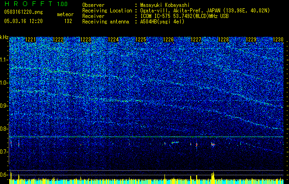Screen dimensions: 289x184
Task: Click the 1227 time marker
Action: (x=196, y=40)
